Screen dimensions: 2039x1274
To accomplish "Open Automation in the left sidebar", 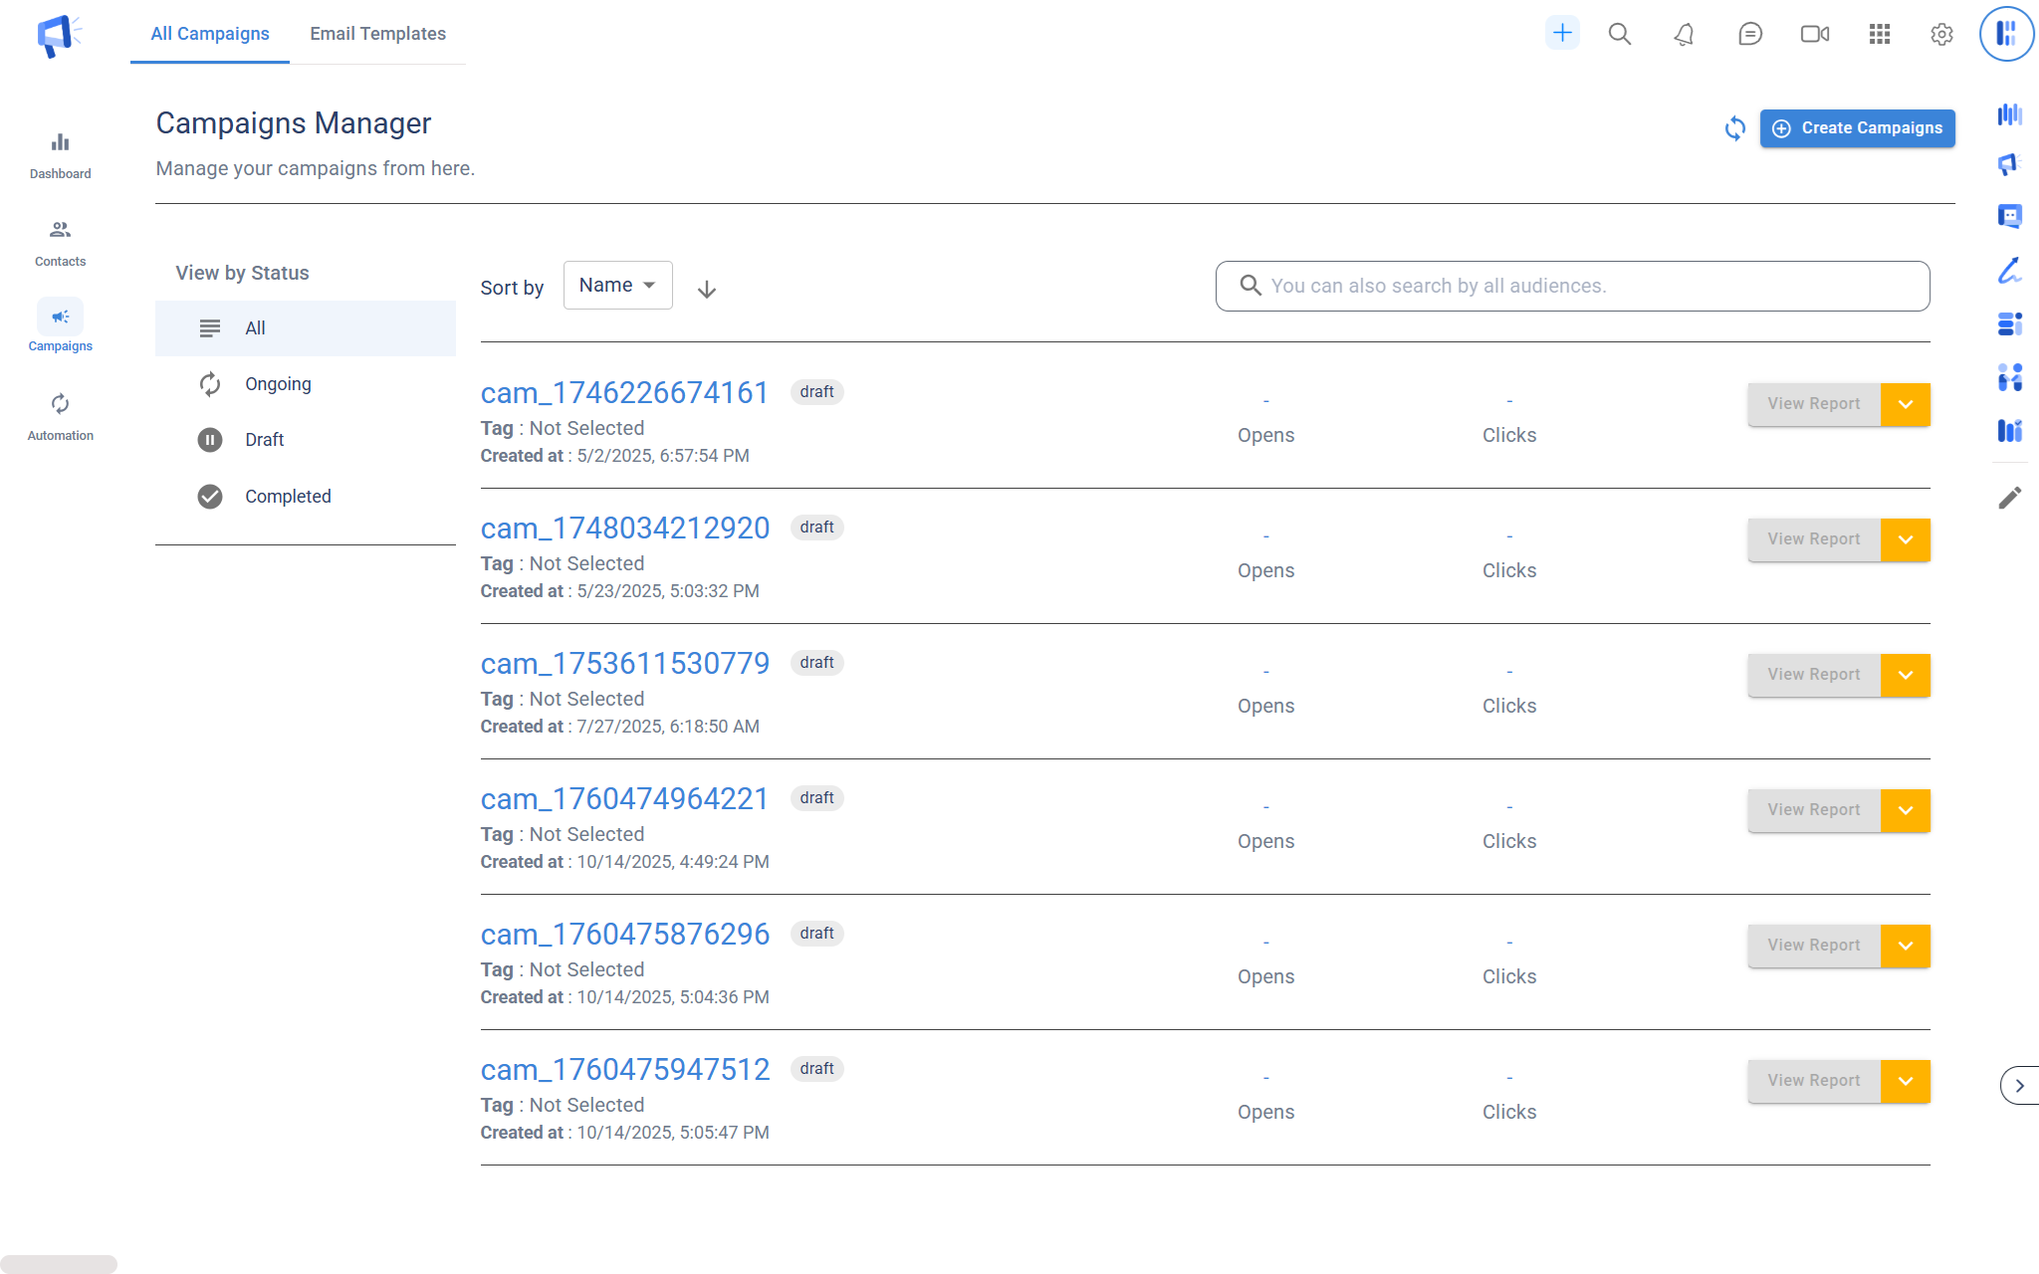I will pyautogui.click(x=60, y=416).
